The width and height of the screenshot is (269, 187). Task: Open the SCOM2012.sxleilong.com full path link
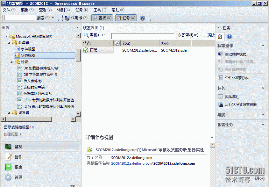(131, 163)
